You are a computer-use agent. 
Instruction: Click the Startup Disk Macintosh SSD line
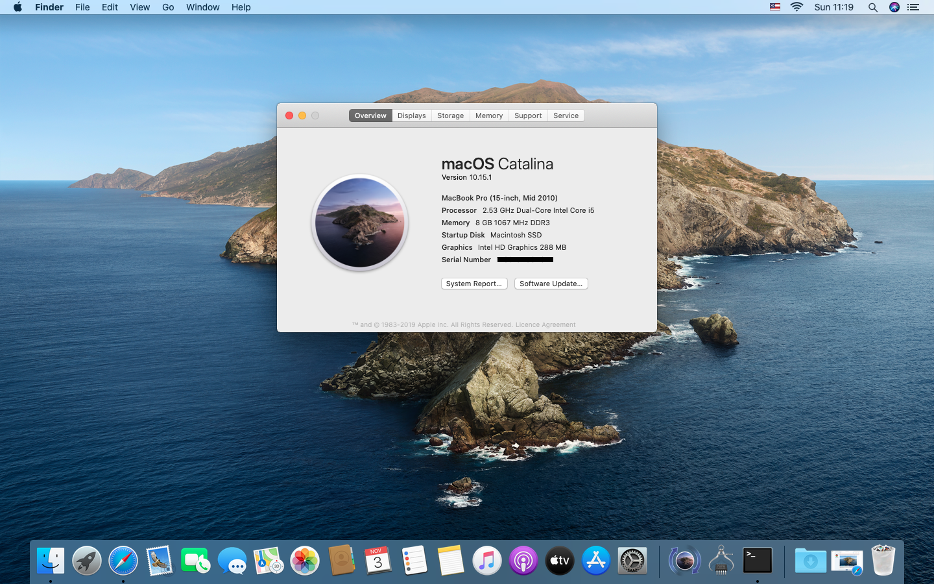coord(492,235)
